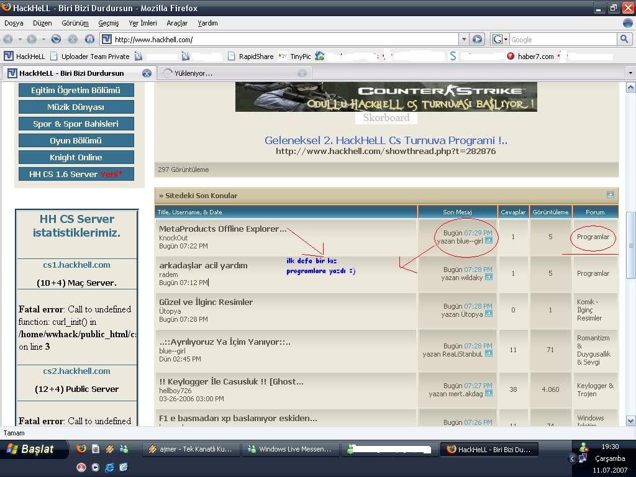The image size is (636, 477).
Task: Open the arkadaşlar acil yardım thread
Action: [203, 265]
